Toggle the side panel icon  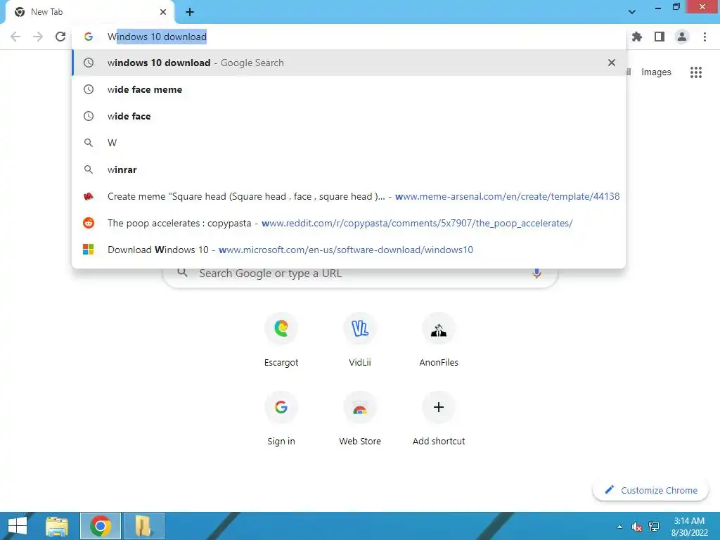[660, 37]
